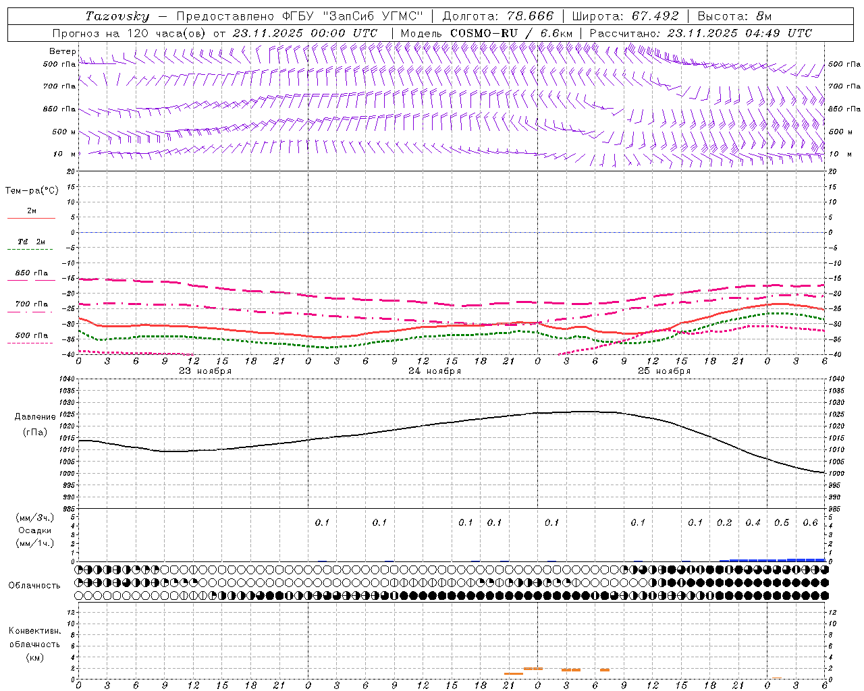
Task: Click the station name Tazovsky in the header
Action: click(x=117, y=16)
